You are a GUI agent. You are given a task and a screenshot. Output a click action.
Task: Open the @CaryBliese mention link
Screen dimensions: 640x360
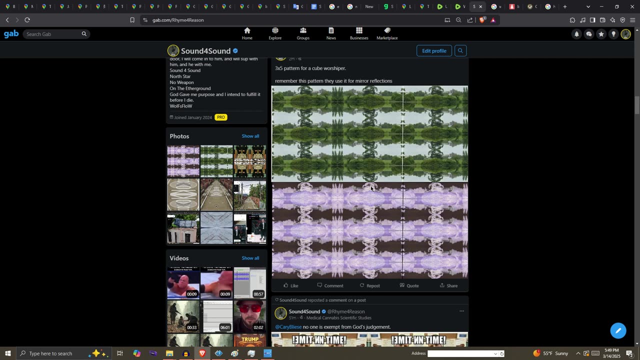pyautogui.click(x=288, y=327)
